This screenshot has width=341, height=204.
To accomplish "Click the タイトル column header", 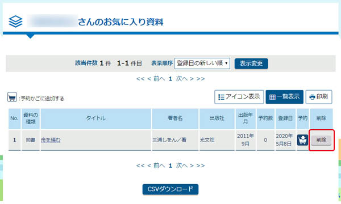I will pyautogui.click(x=95, y=118).
